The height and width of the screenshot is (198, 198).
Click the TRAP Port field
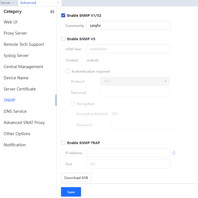(x=128, y=164)
